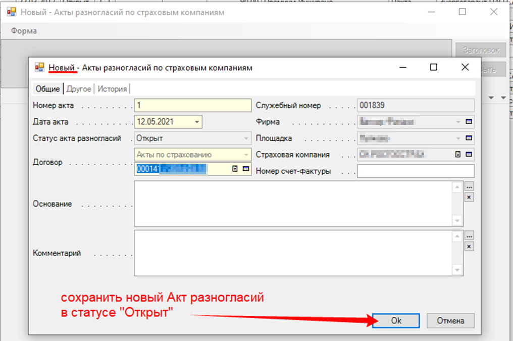
Task: Click card icon in Договор number field
Action: (245, 169)
